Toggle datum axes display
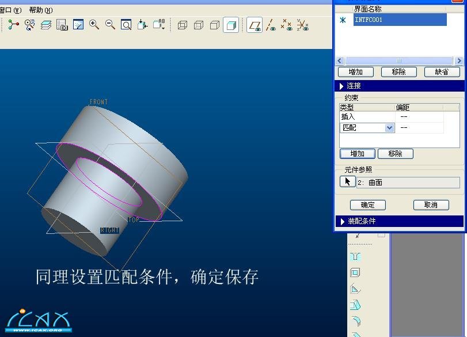Screen dimensions: 467x337 click(x=271, y=25)
